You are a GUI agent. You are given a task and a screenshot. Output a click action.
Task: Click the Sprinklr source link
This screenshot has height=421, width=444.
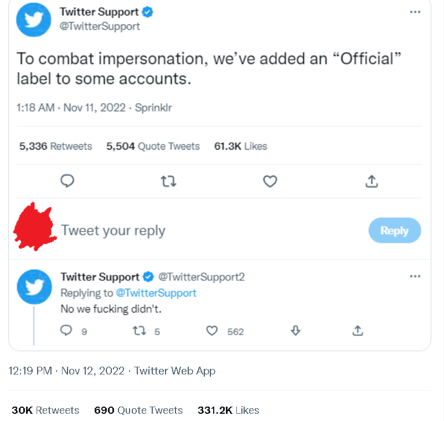pos(153,107)
